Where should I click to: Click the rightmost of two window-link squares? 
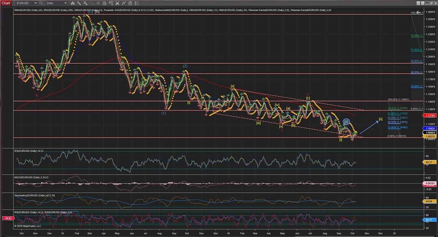point(422,3)
